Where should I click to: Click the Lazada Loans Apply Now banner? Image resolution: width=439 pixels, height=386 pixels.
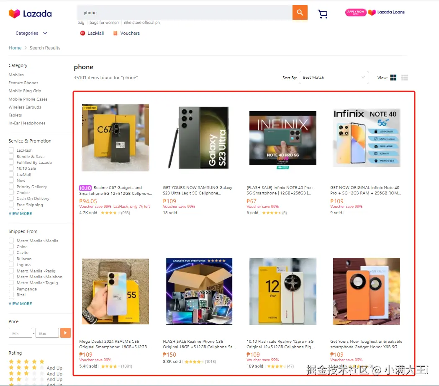coord(375,12)
